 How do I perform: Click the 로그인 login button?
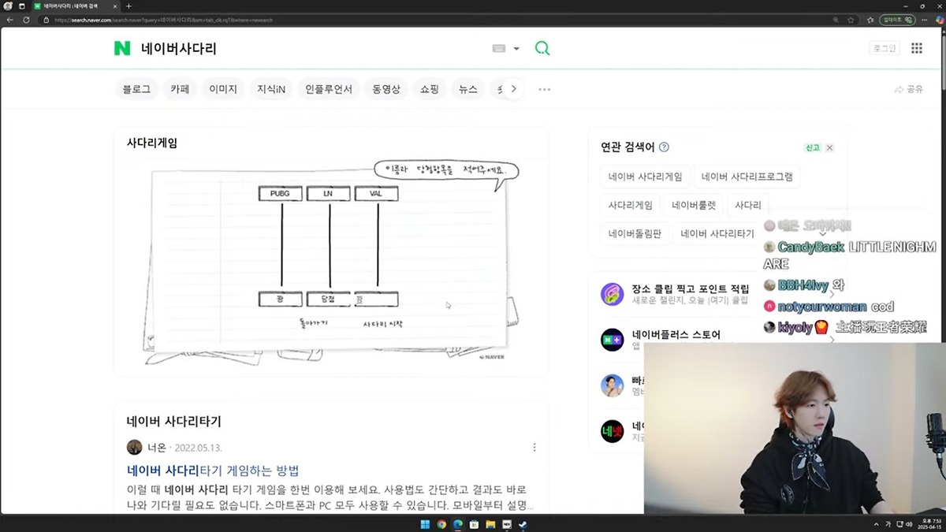tap(885, 49)
